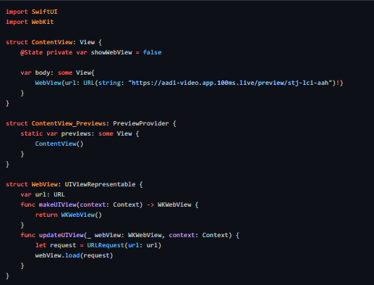Click the 'webView.load(request)' line
374x285 pixels.
pyautogui.click(x=74, y=255)
